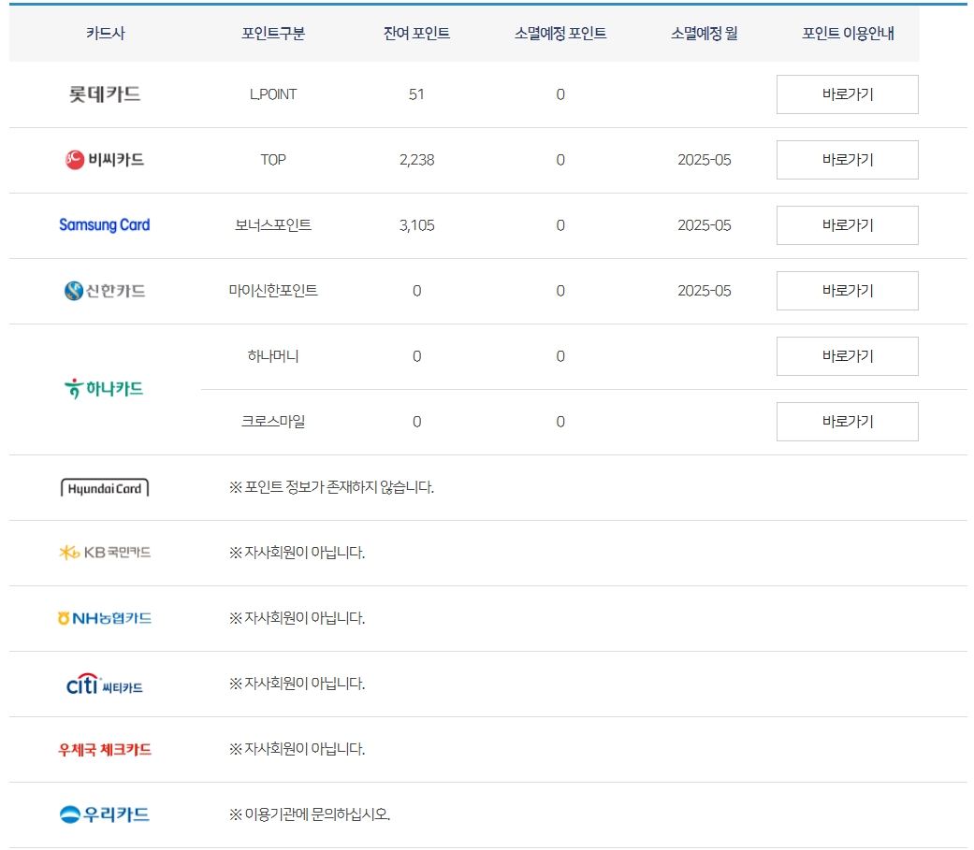Click the Hyundai Card logo
The width and height of the screenshot is (974, 850).
pyautogui.click(x=105, y=488)
